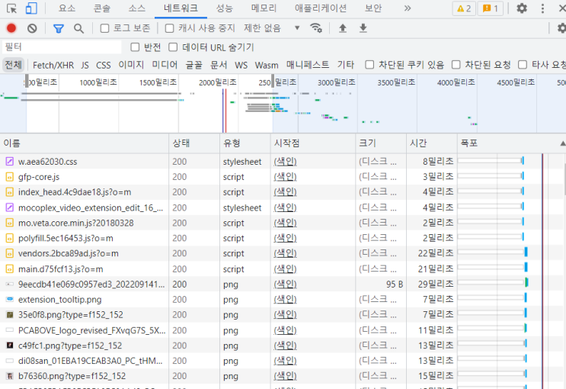Filter by CSS requests

[104, 65]
